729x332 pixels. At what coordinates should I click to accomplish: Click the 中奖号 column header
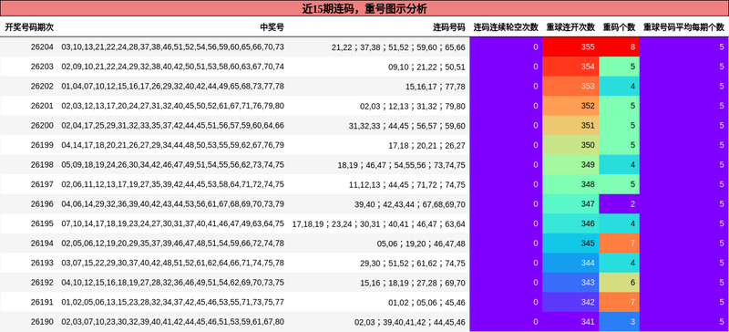coord(272,27)
